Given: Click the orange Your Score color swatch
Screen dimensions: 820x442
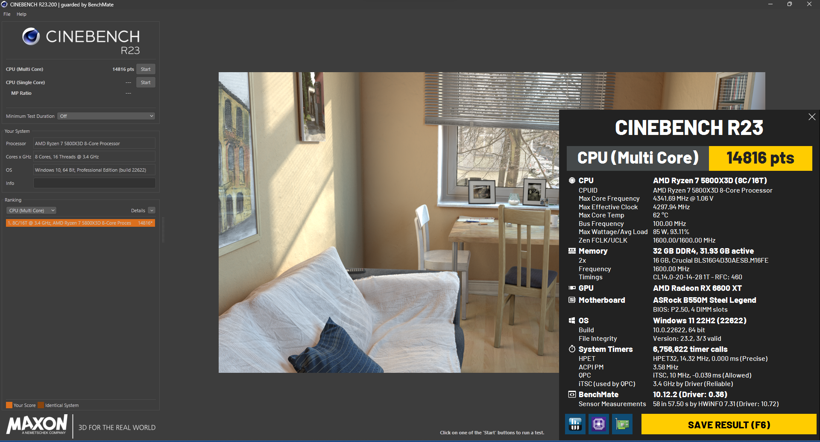Looking at the screenshot, I should (x=8, y=405).
